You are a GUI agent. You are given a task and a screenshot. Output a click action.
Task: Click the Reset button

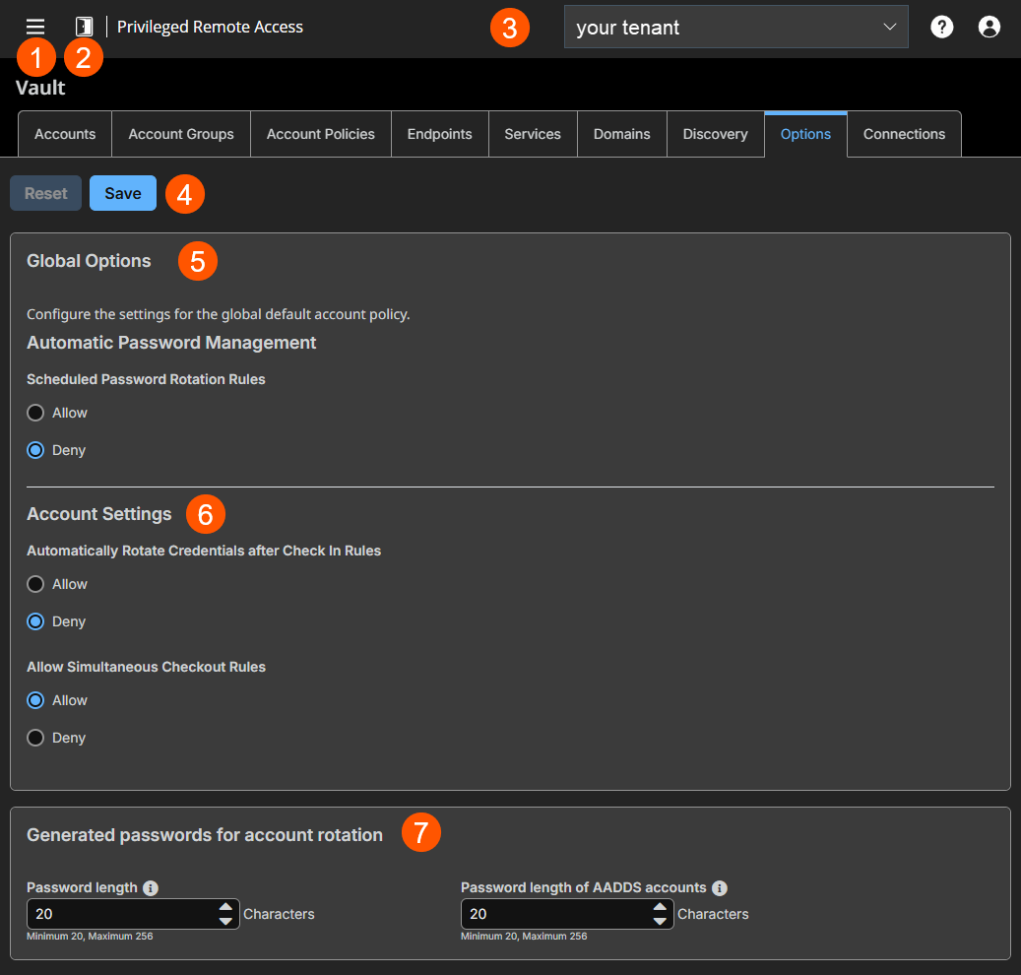coord(45,193)
